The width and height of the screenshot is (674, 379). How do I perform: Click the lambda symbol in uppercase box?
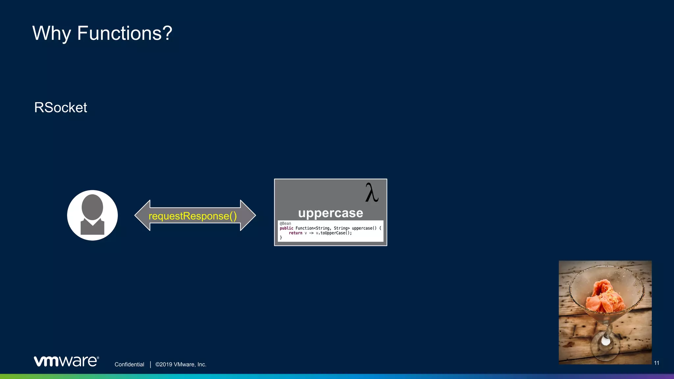click(372, 192)
